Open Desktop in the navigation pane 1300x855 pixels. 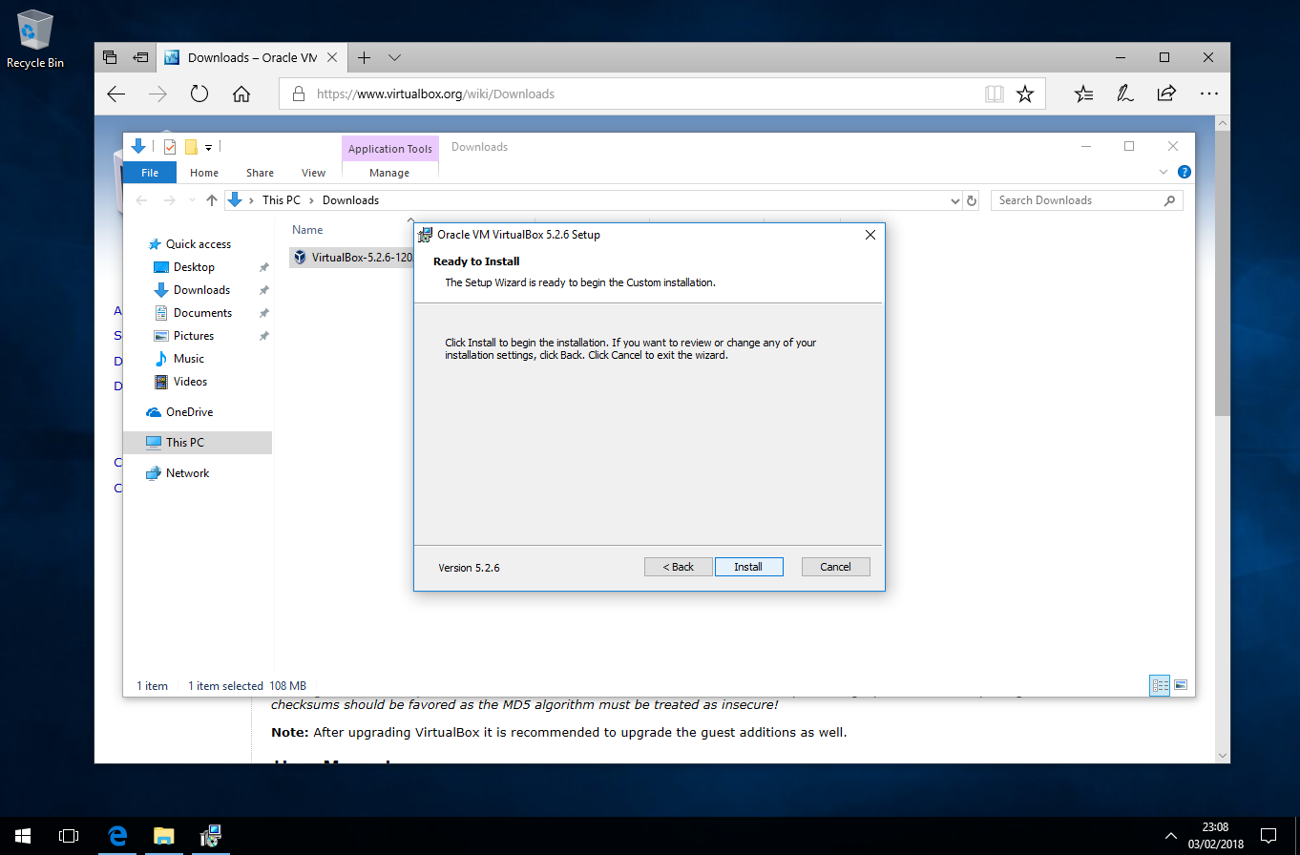click(194, 267)
